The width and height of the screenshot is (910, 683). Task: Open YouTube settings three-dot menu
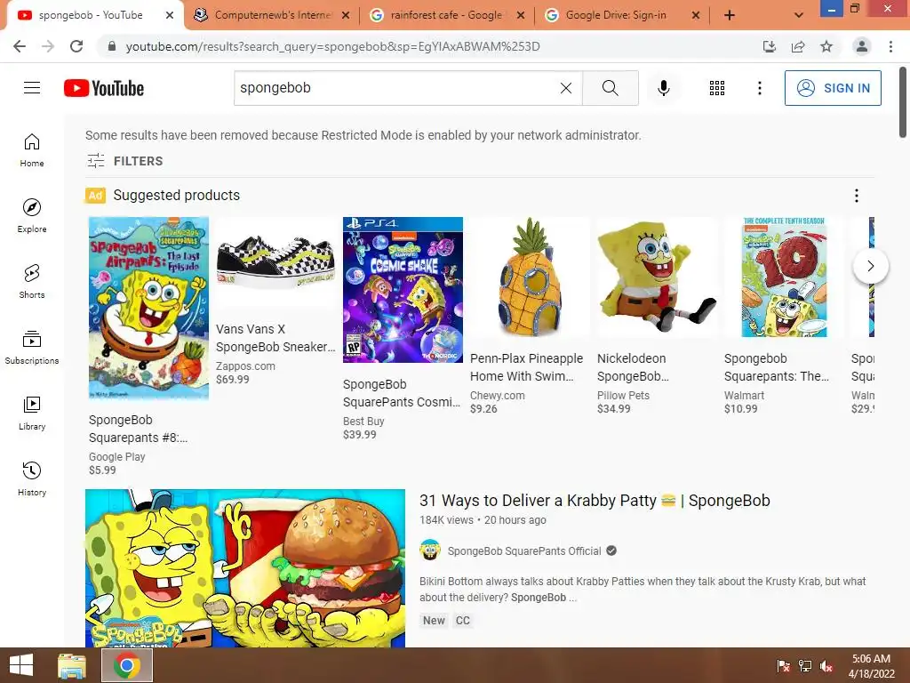[x=759, y=88]
